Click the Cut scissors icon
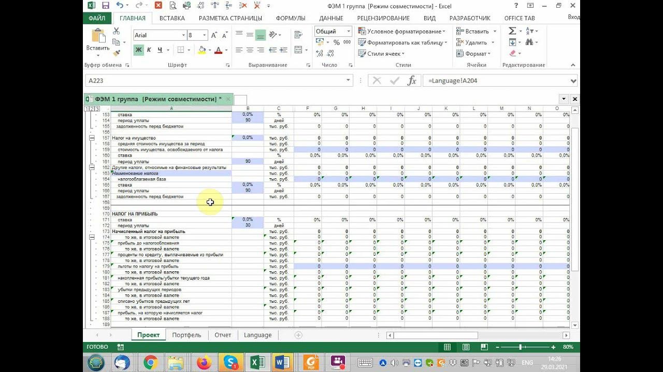 (116, 32)
